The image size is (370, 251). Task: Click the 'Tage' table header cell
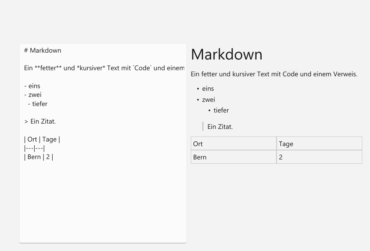coord(319,143)
